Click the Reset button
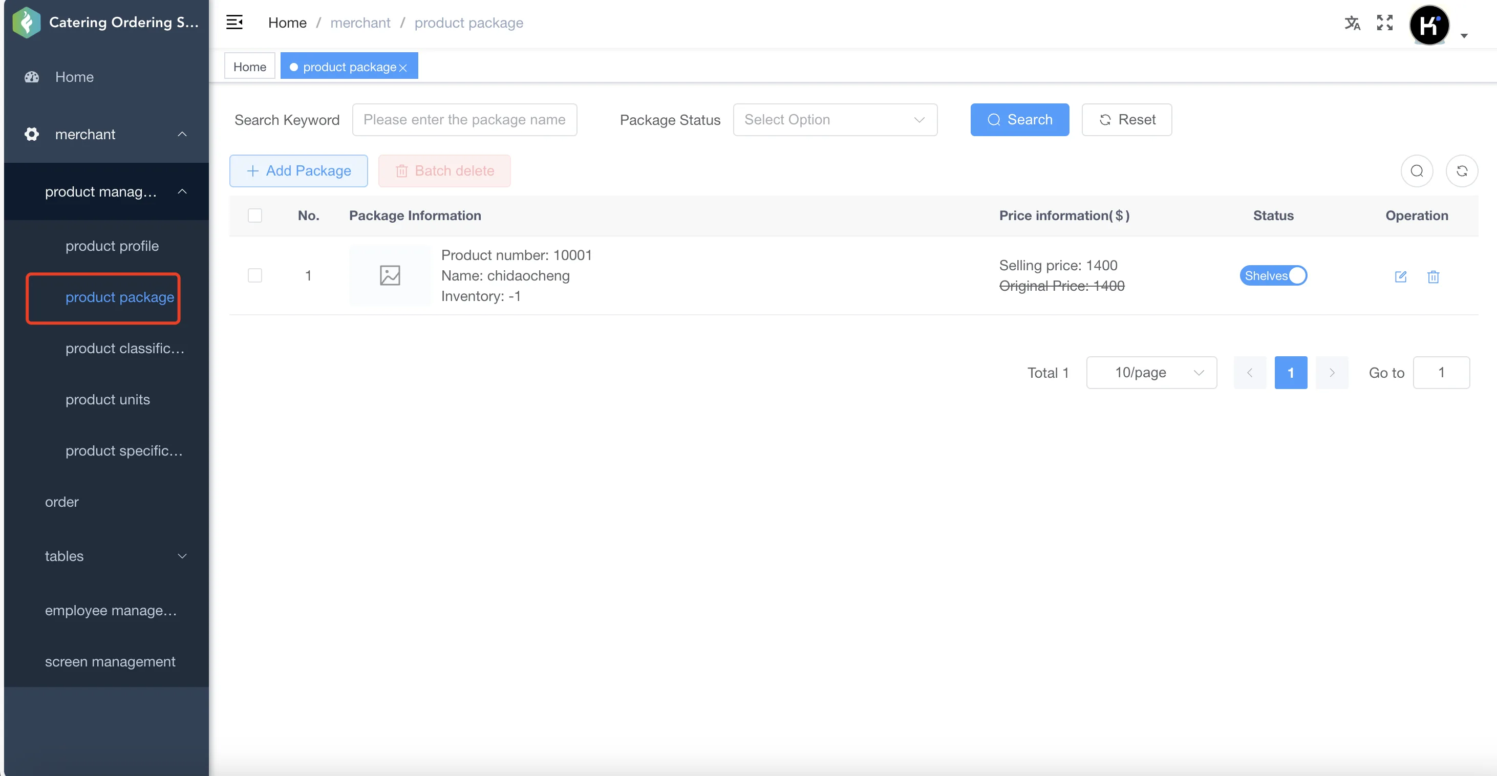This screenshot has width=1497, height=776. tap(1126, 120)
